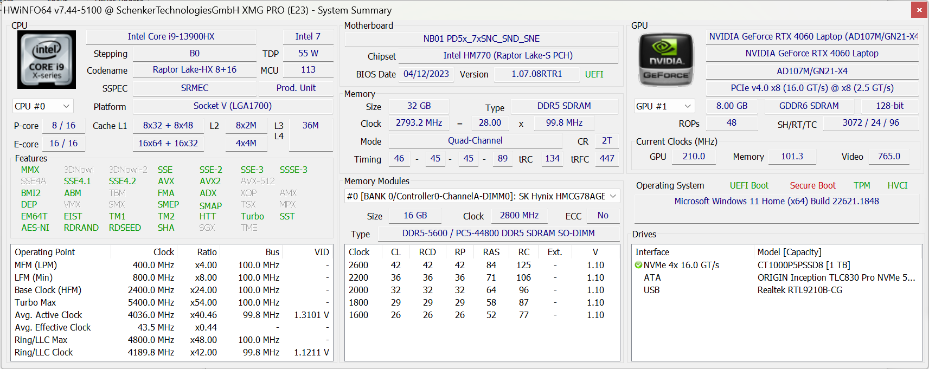Open the CPU #0 selector dropdown
929x369 pixels.
[x=43, y=106]
